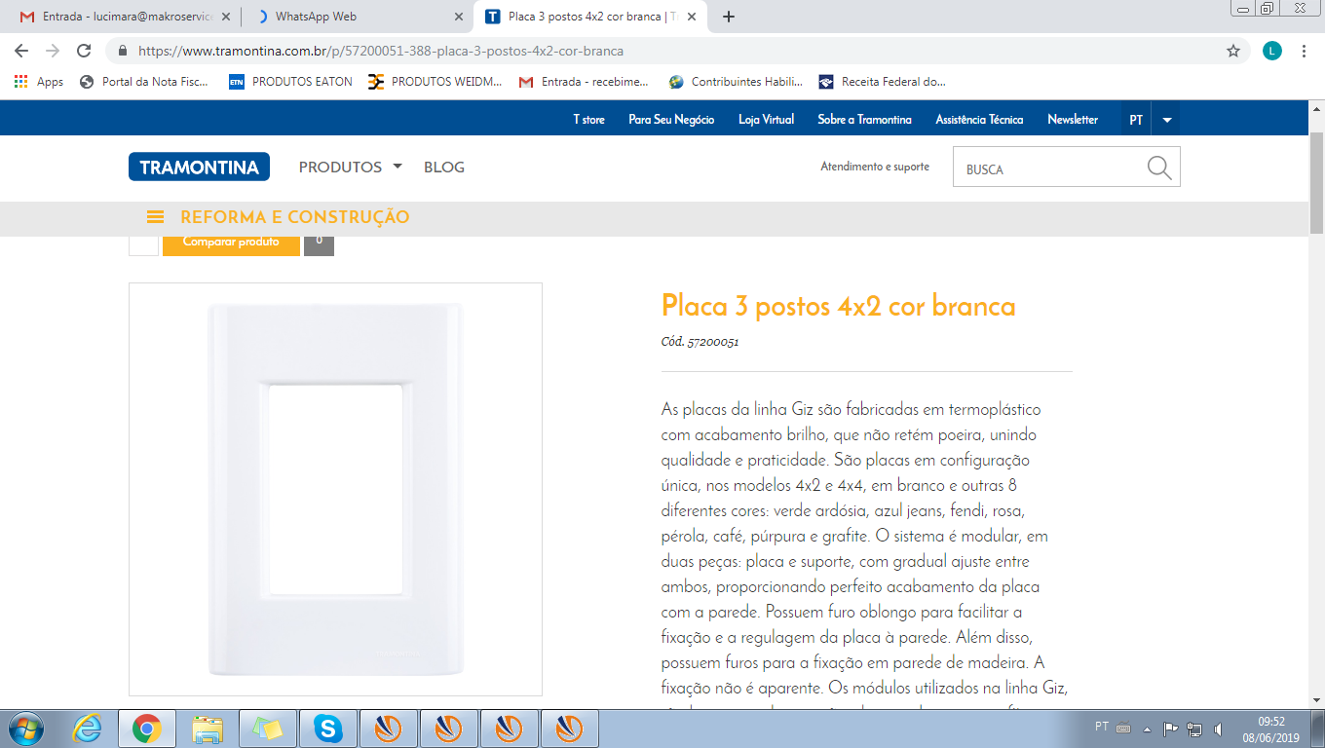
Task: Go forward in browser history
Action: [x=53, y=51]
